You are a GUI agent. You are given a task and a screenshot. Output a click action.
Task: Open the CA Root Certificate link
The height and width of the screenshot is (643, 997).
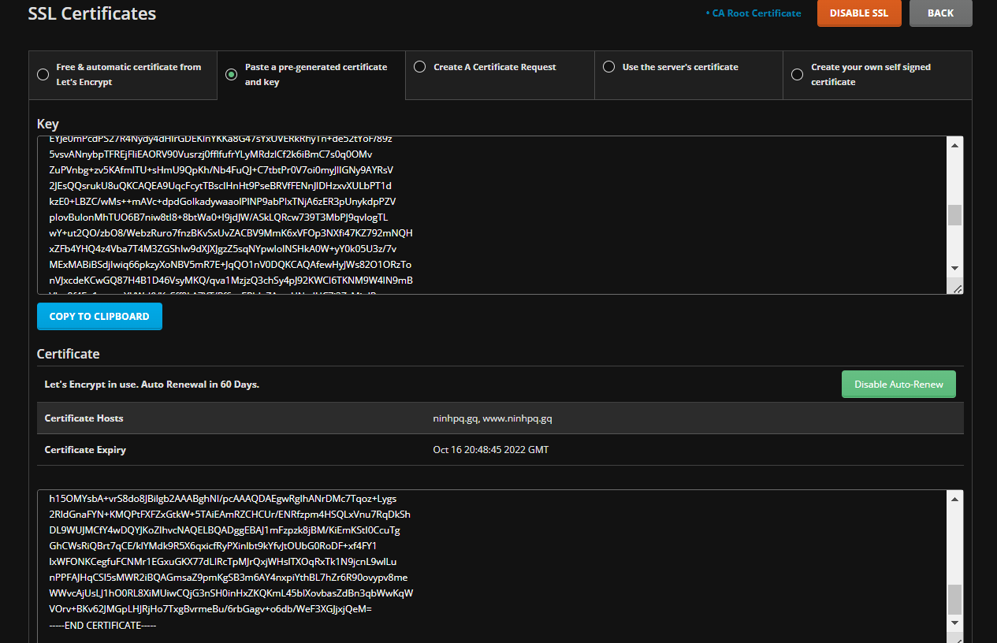[753, 13]
